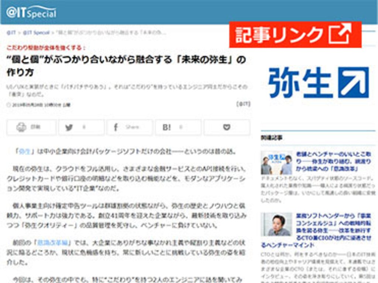Open related article thumbnail with two people
This screenshot has width=378, height=283.
pyautogui.click(x=276, y=163)
